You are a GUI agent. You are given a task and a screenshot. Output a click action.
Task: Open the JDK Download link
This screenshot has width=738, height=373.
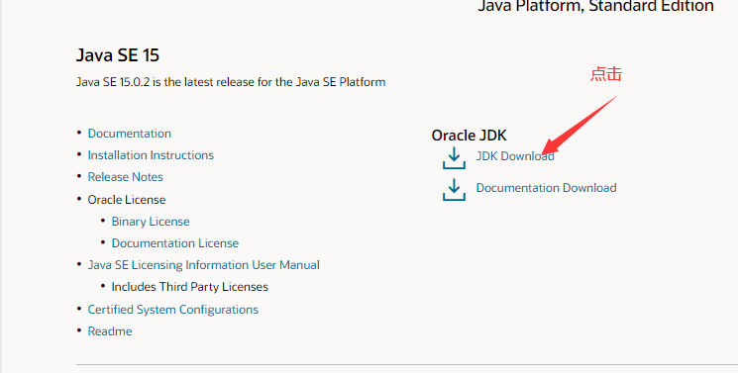515,156
